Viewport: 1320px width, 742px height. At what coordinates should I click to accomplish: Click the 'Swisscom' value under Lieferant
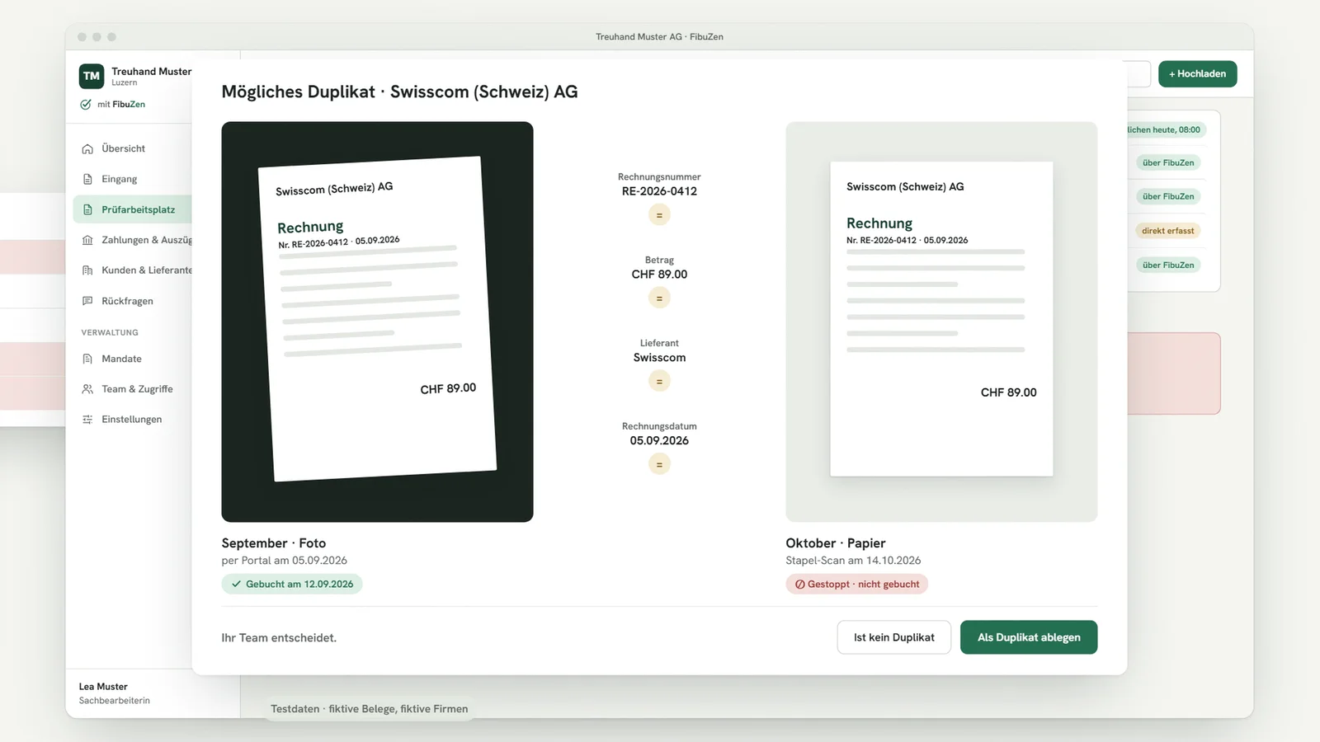pos(659,358)
